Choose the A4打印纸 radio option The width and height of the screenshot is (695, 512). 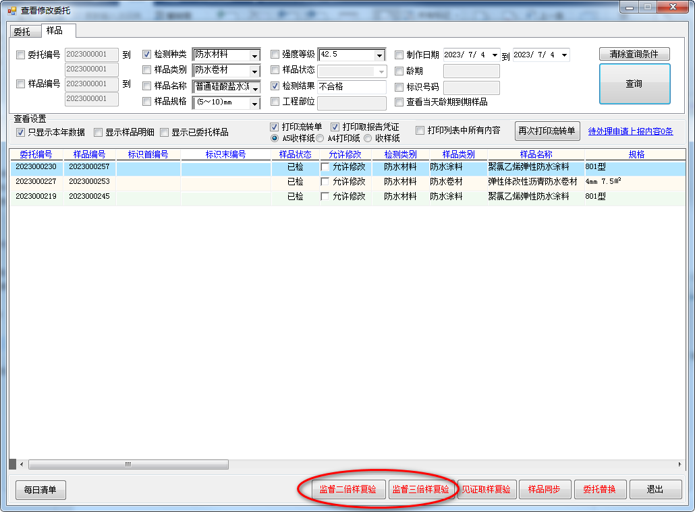coord(321,138)
